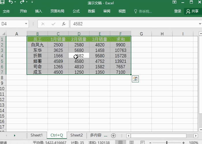This screenshot has width=202, height=144.
Task: Open the Undo history dropdown arrow
Action: pyautogui.click(x=15, y=2)
